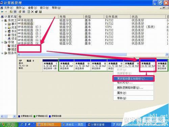Click third quick launch icon on taskbar
This screenshot has width=169, height=127.
click(x=29, y=125)
